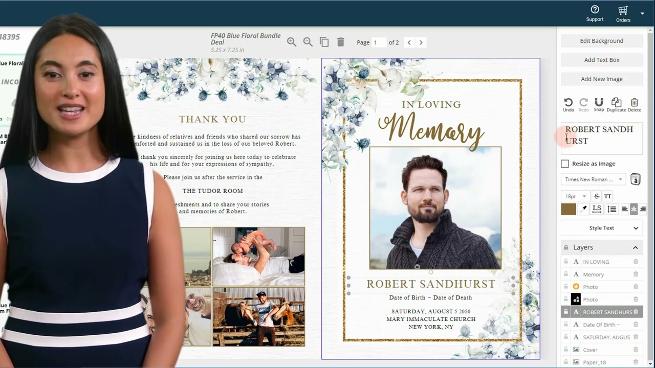Go to the previous page arrow

(409, 42)
